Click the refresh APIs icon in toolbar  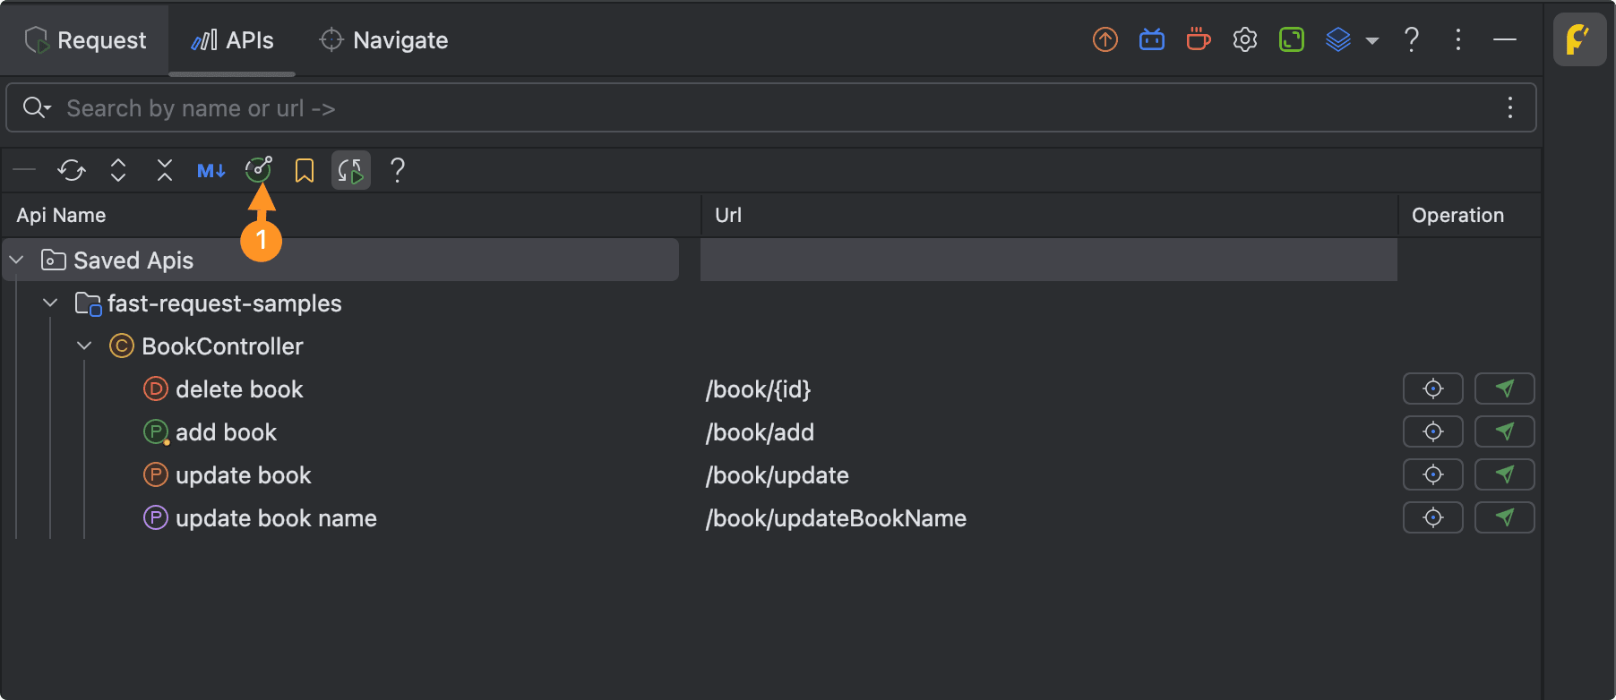pyautogui.click(x=72, y=170)
